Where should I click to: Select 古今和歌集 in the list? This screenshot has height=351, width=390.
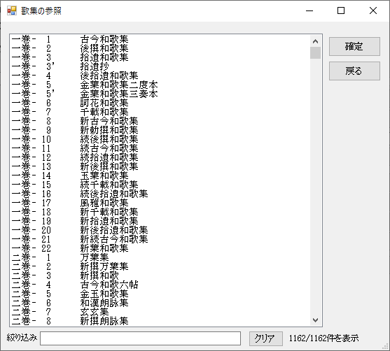[x=160, y=39]
